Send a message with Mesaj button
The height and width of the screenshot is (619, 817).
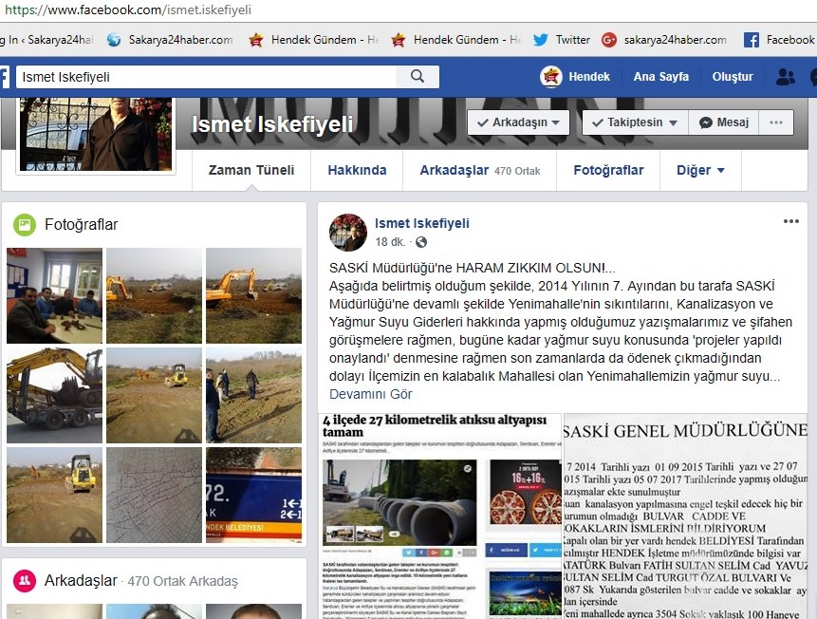point(724,122)
